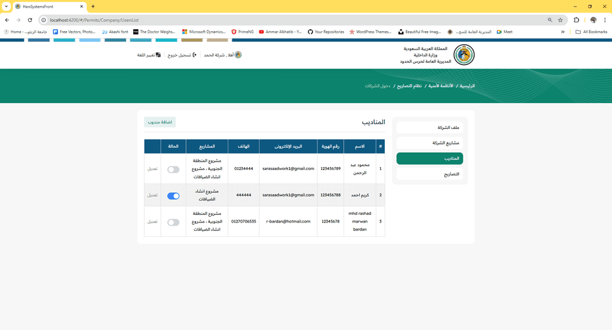Click the Border Guard logo emblem

pos(464,54)
